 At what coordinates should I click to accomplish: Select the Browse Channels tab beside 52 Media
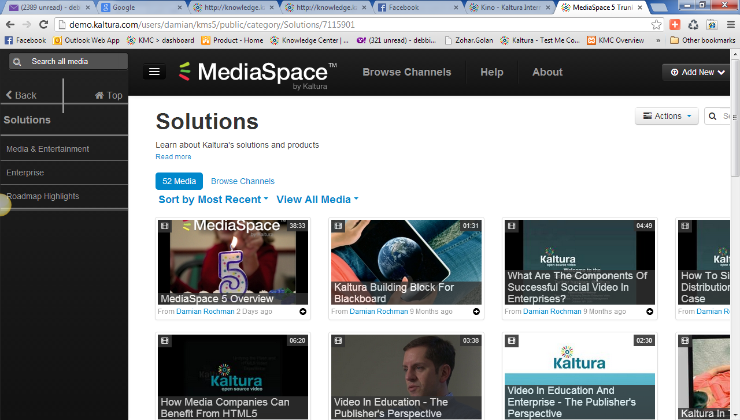[x=243, y=181]
